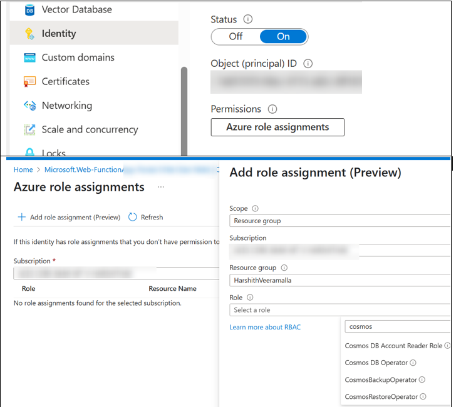The width and height of the screenshot is (456, 407).
Task: Click the Networking icon
Action: coord(29,106)
